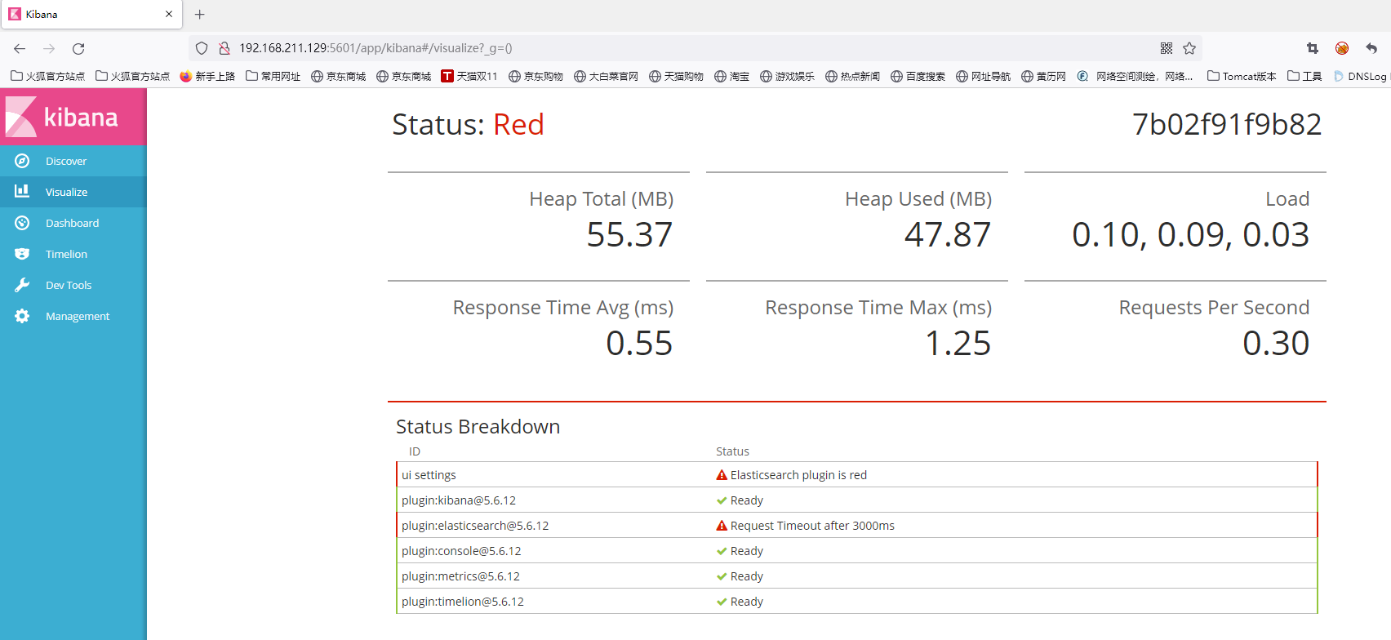Click the Kibana logo
1391x640 pixels.
pos(73,117)
